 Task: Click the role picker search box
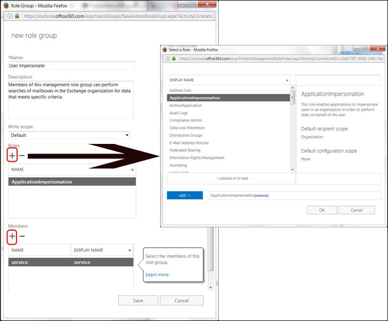[x=338, y=80]
